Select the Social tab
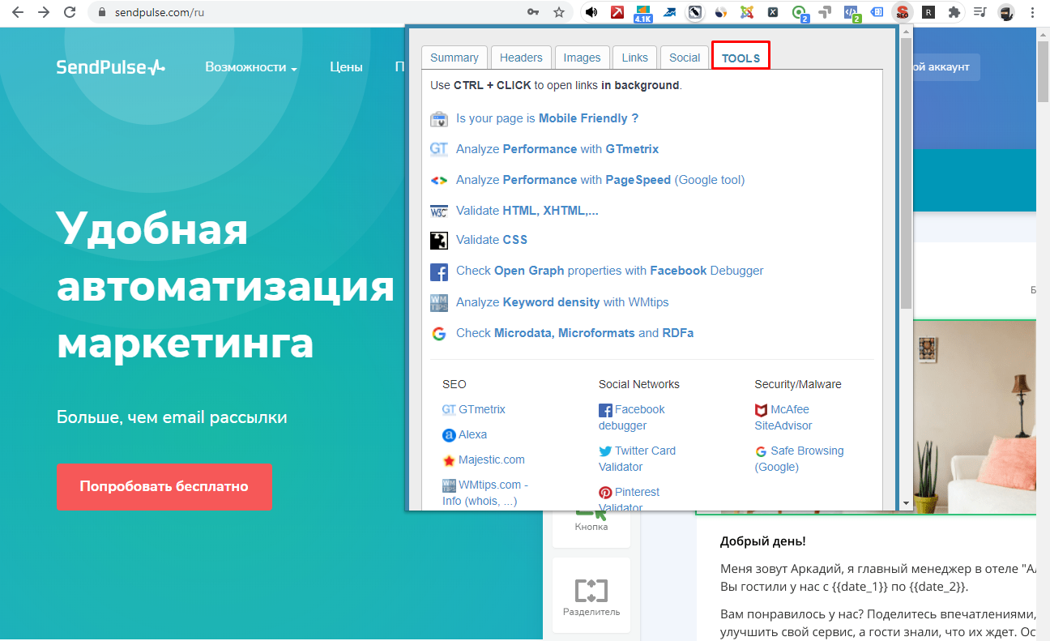1050x641 pixels. (684, 58)
